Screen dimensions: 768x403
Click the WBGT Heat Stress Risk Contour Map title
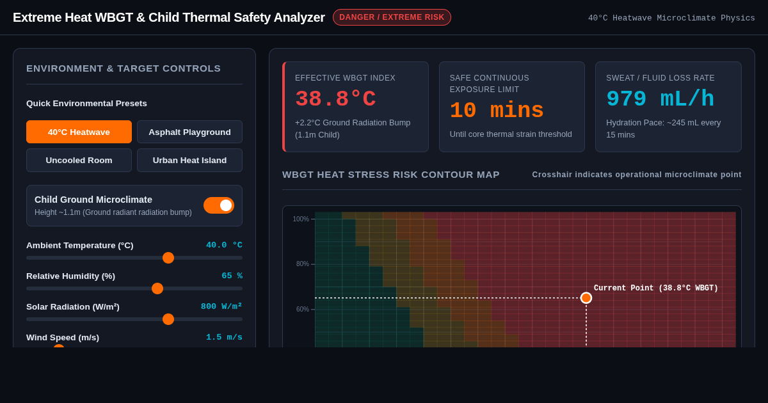pos(391,175)
